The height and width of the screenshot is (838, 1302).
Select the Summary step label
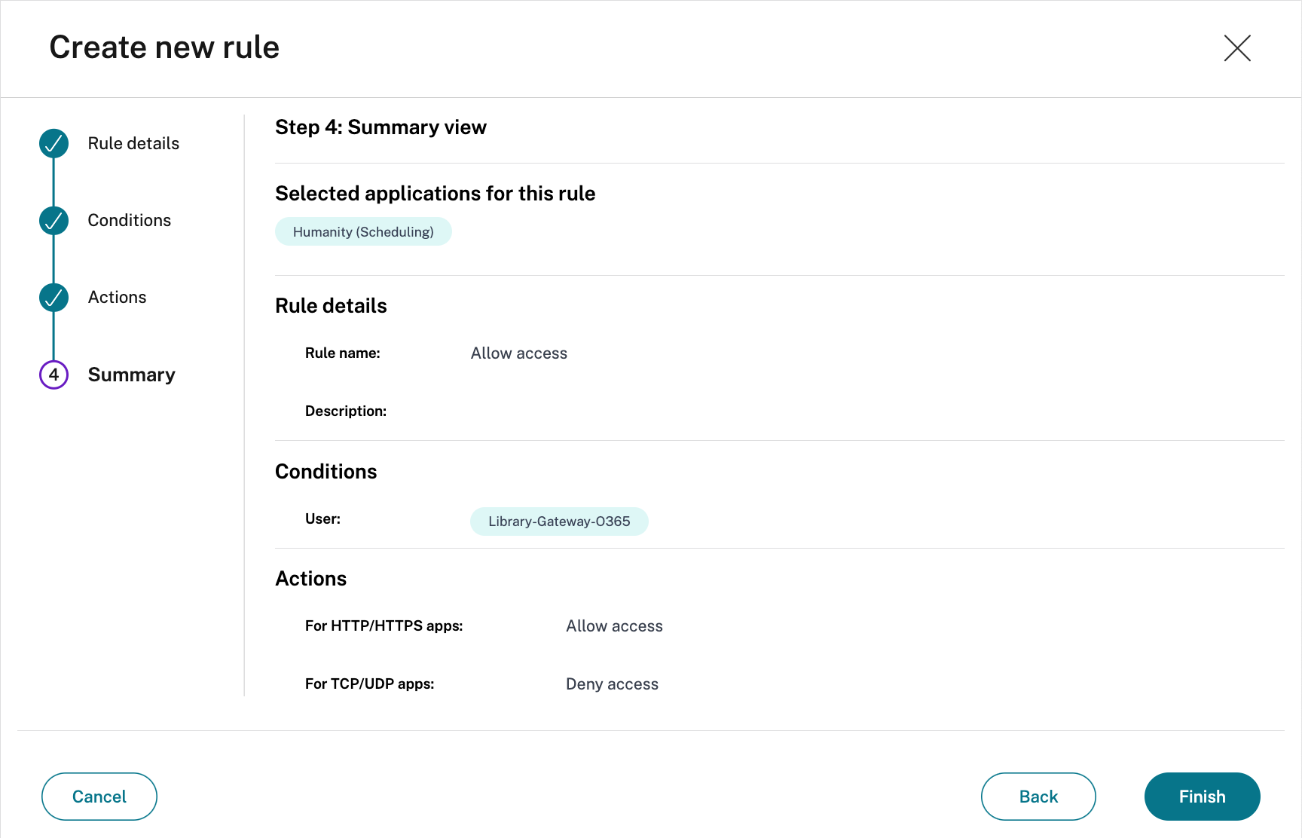point(131,375)
